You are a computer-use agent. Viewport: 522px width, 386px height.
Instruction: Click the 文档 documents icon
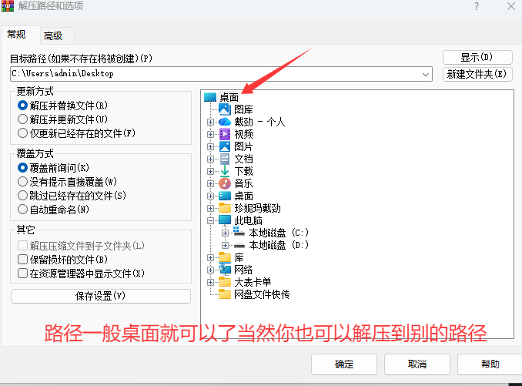[x=225, y=159]
